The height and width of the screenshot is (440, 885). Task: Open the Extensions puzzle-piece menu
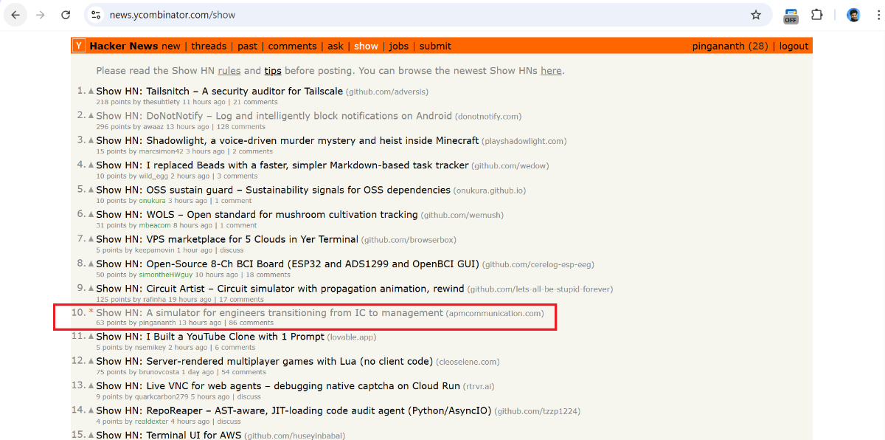[816, 15]
